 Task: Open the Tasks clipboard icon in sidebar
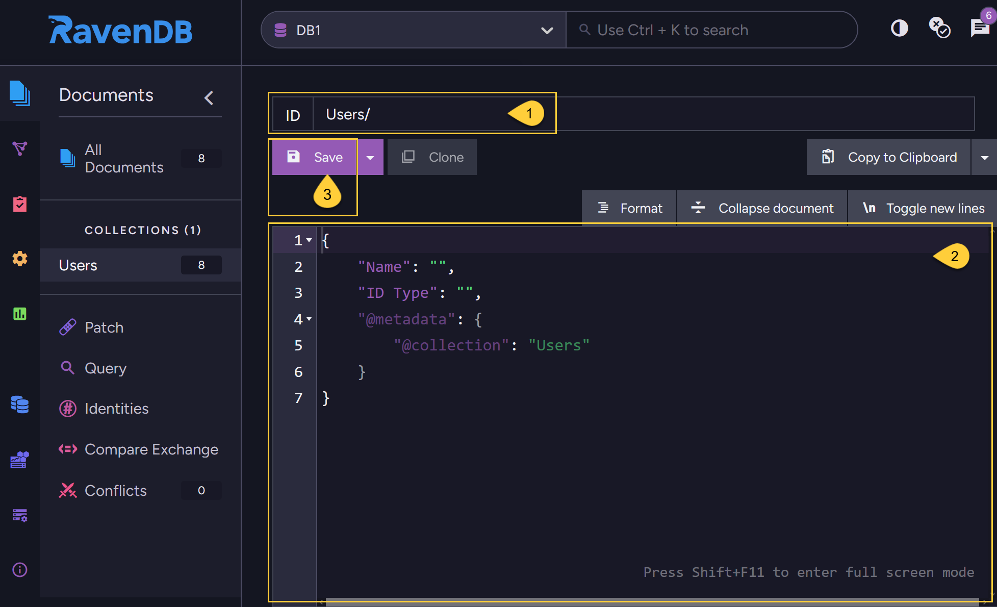click(x=19, y=204)
